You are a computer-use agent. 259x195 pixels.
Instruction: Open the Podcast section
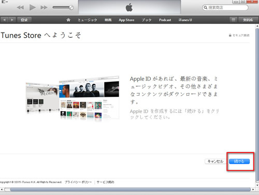tap(165, 20)
